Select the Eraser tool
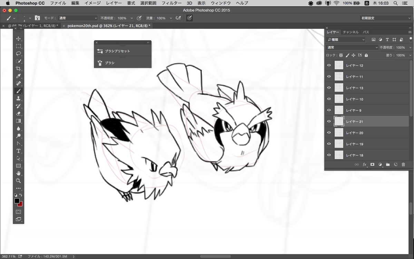The height and width of the screenshot is (259, 414). [19, 113]
